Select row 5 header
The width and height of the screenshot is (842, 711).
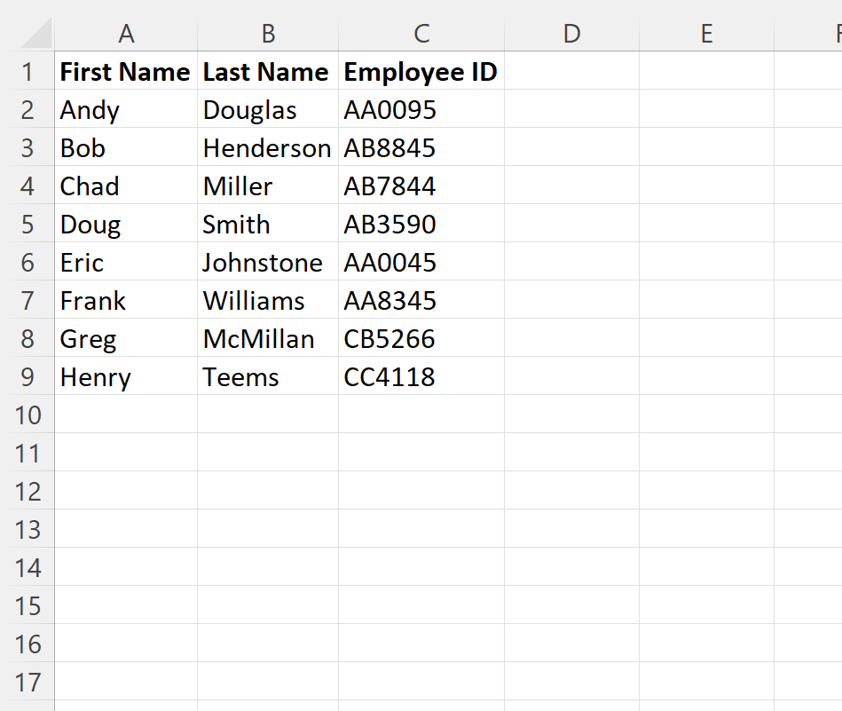pyautogui.click(x=28, y=225)
